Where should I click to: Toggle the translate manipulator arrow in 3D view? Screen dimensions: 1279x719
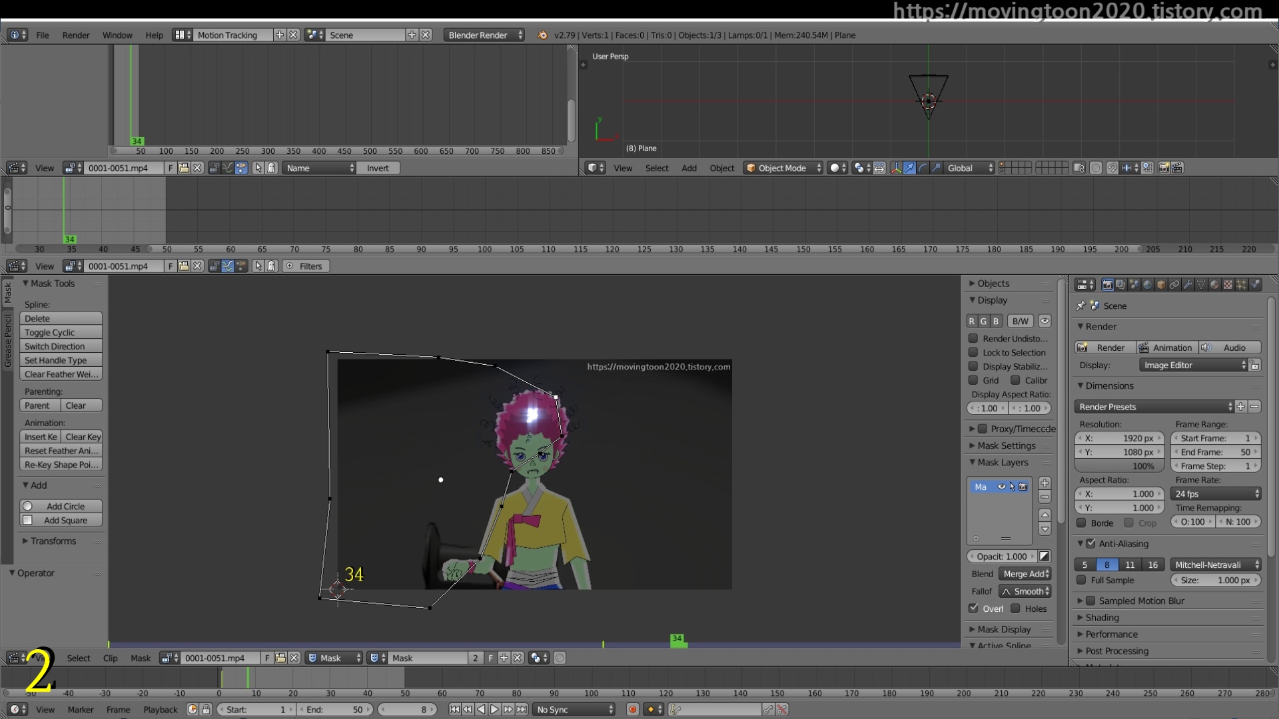pyautogui.click(x=909, y=168)
